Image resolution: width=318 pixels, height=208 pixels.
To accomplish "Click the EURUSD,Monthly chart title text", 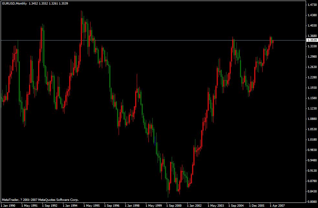I will (14, 3).
